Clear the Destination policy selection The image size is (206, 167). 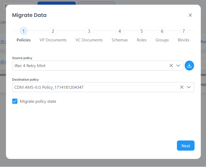click(182, 87)
